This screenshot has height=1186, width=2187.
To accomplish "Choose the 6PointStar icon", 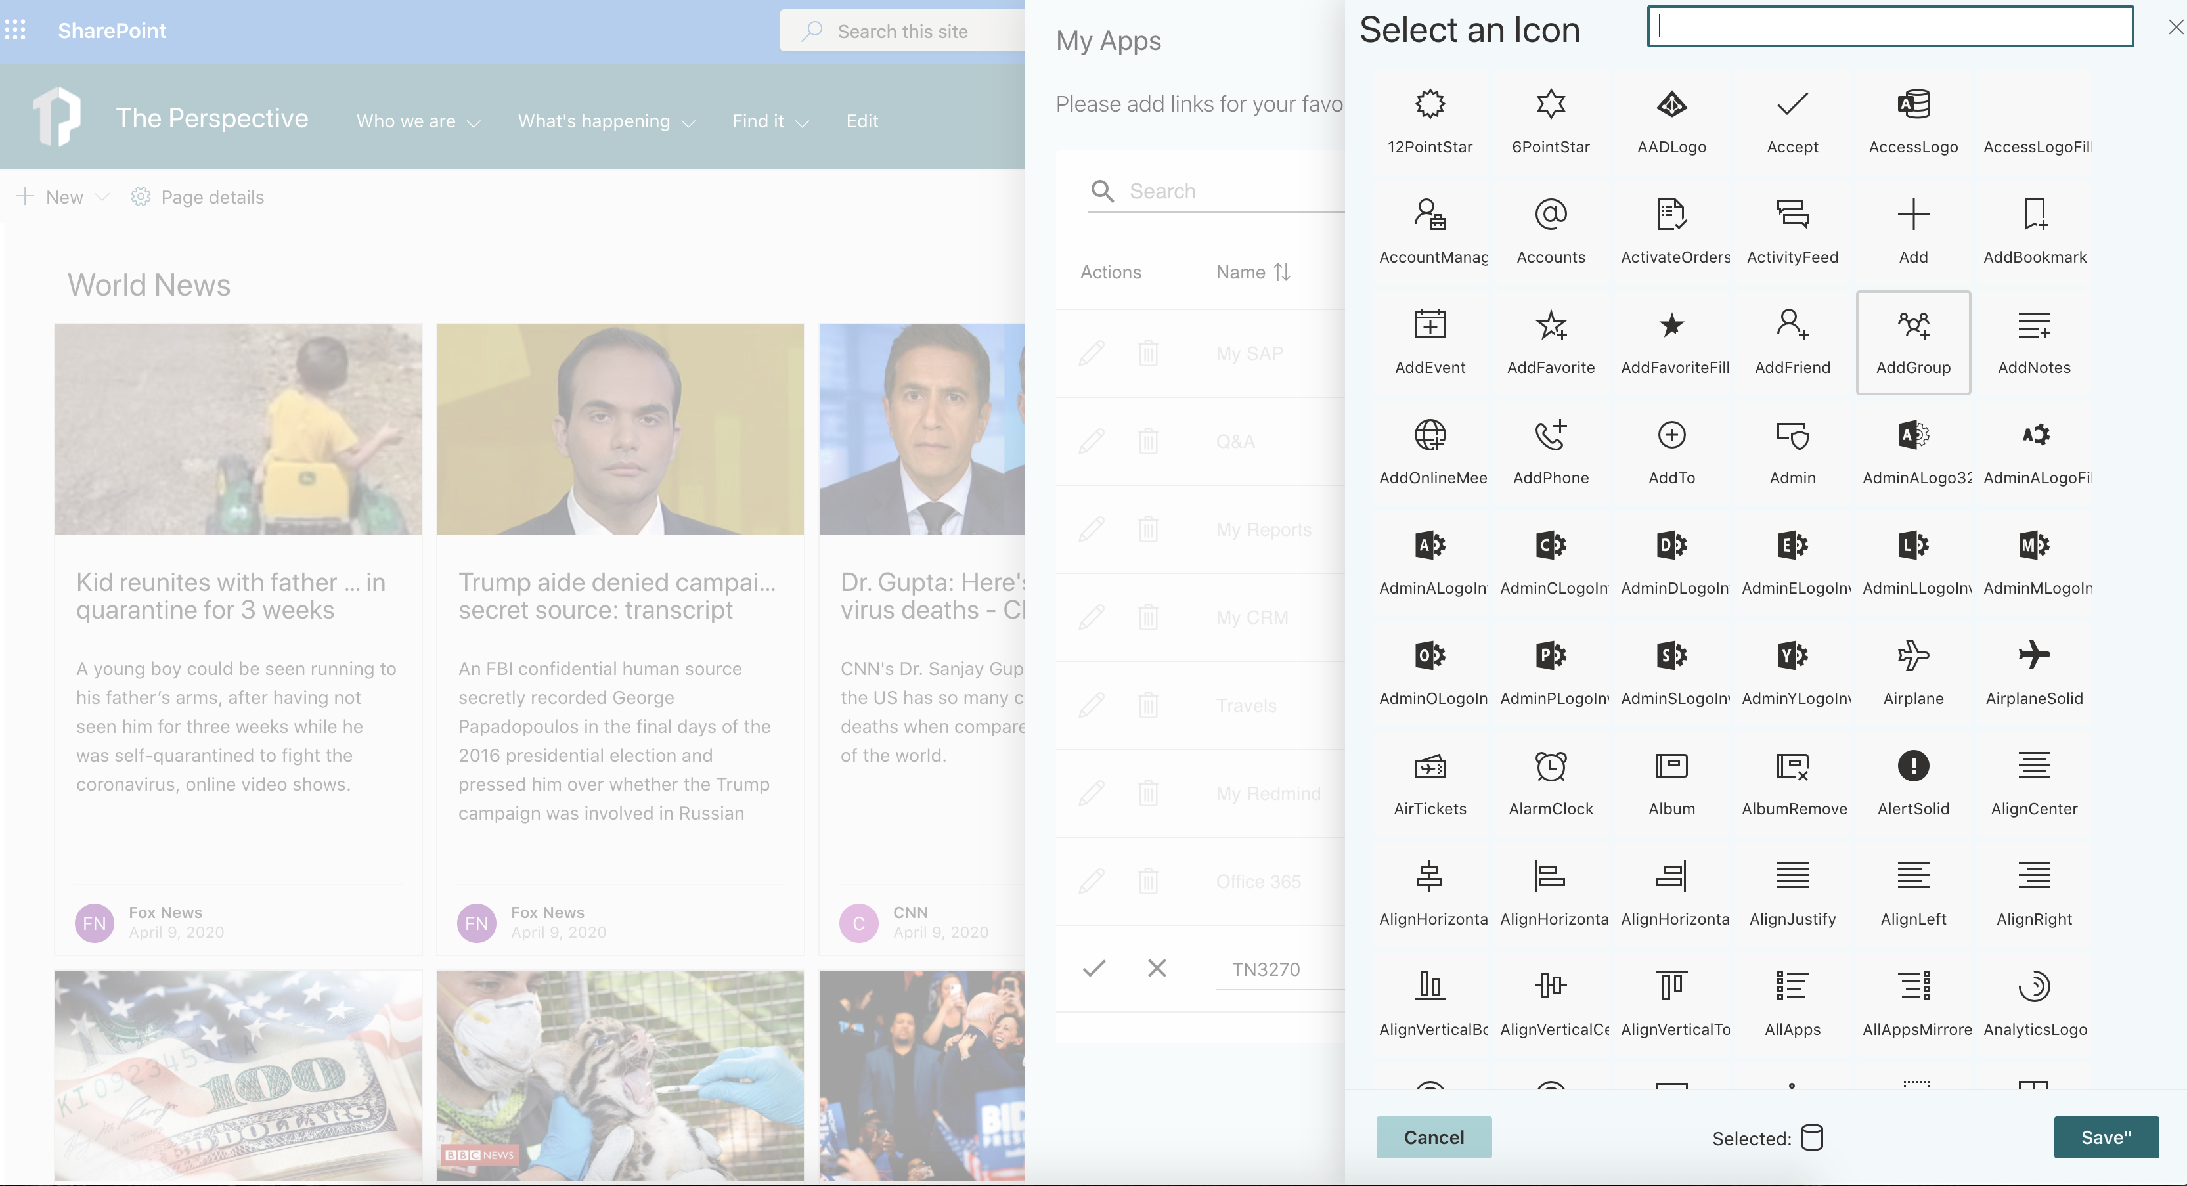I will [x=1550, y=121].
